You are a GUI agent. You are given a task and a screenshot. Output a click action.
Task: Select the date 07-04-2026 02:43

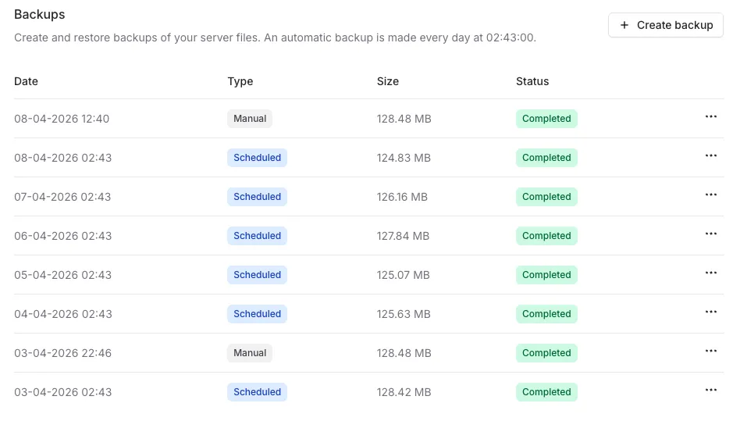pyautogui.click(x=62, y=197)
